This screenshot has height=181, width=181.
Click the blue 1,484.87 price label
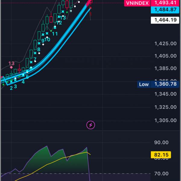pos(165,10)
